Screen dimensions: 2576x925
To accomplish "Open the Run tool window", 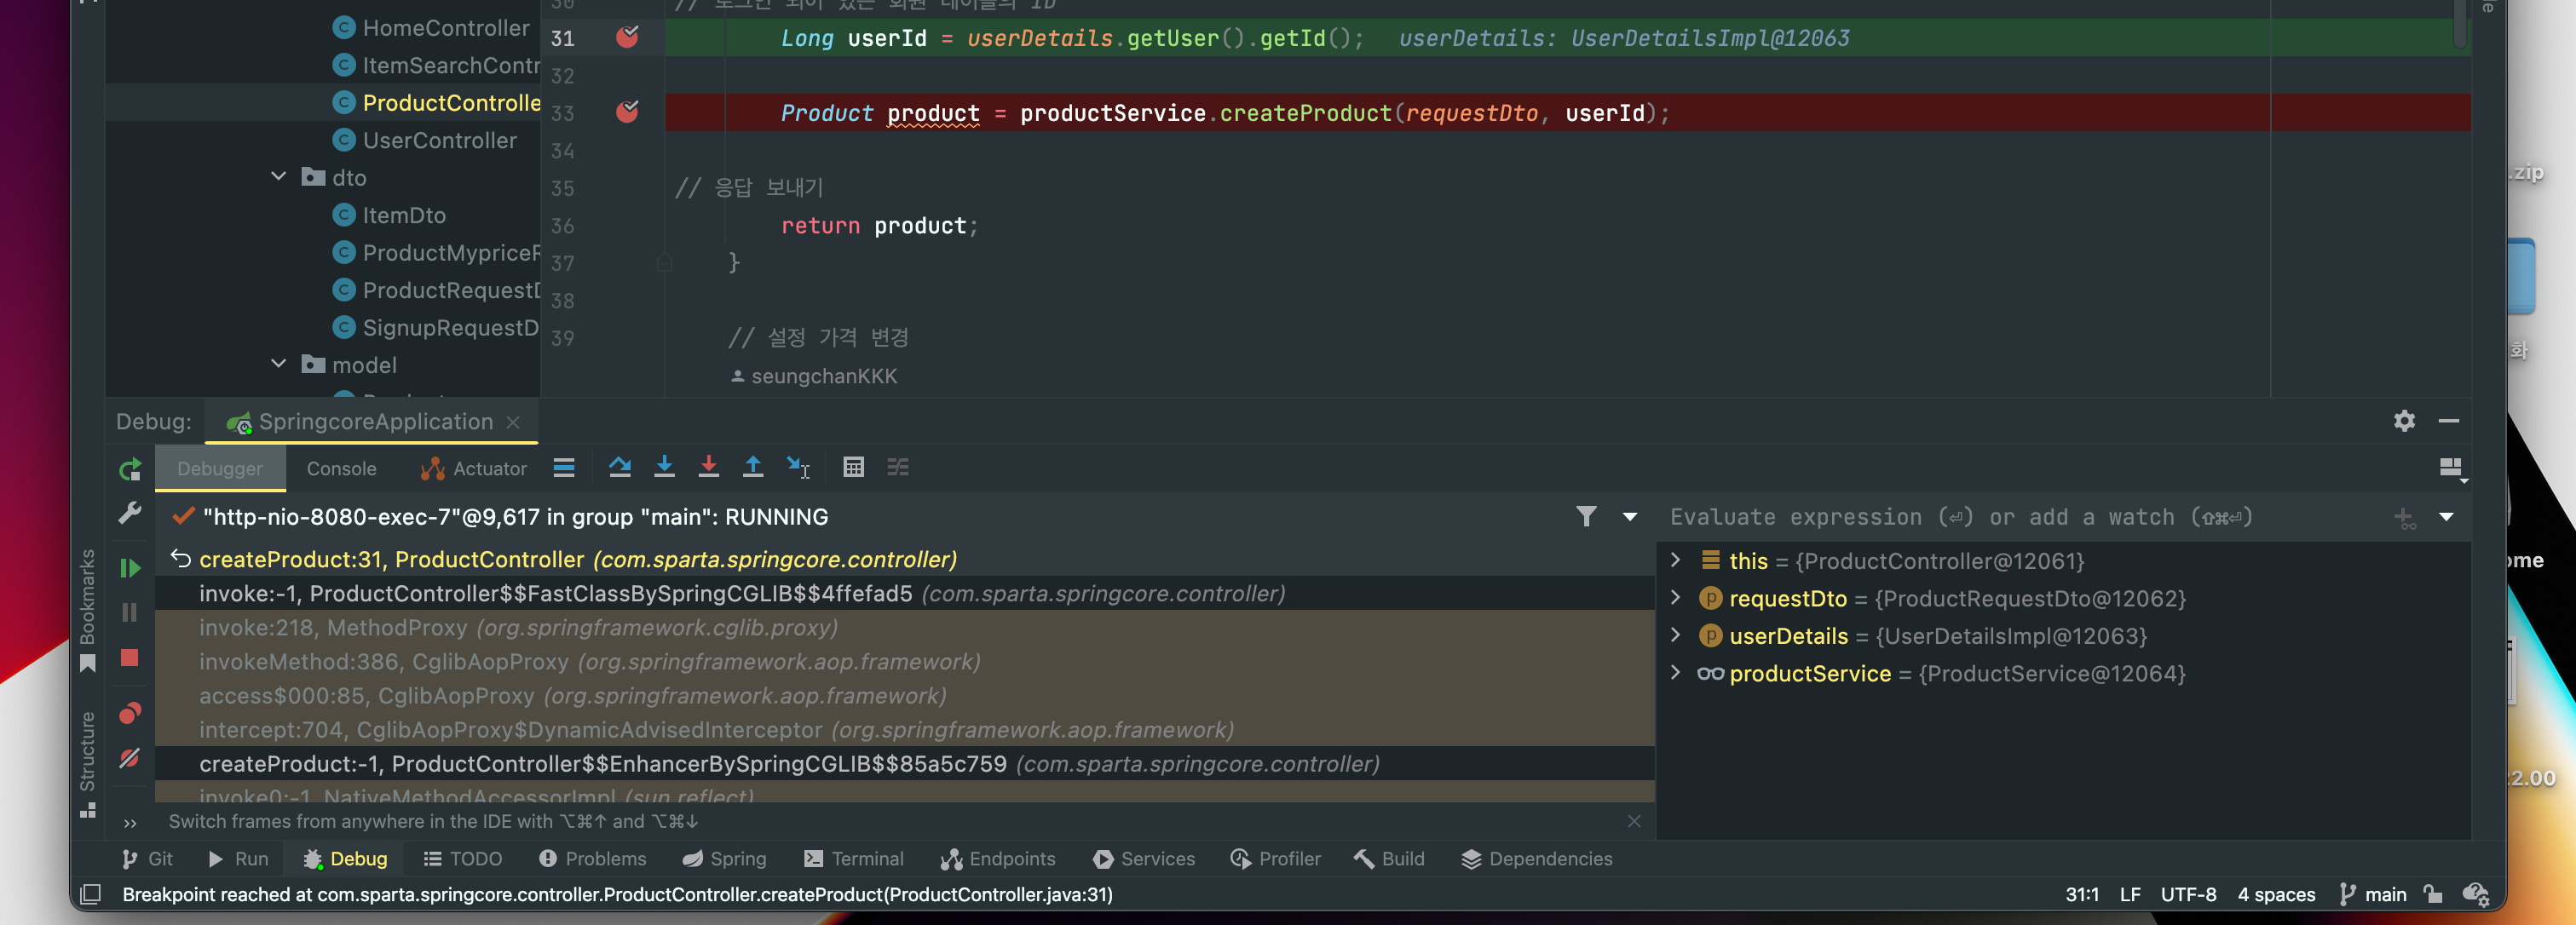I will (238, 858).
